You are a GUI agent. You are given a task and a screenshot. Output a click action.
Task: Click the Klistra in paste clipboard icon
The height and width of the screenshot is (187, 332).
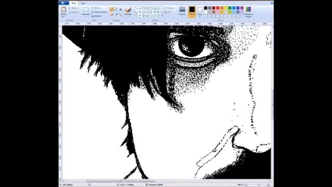pos(63,9)
